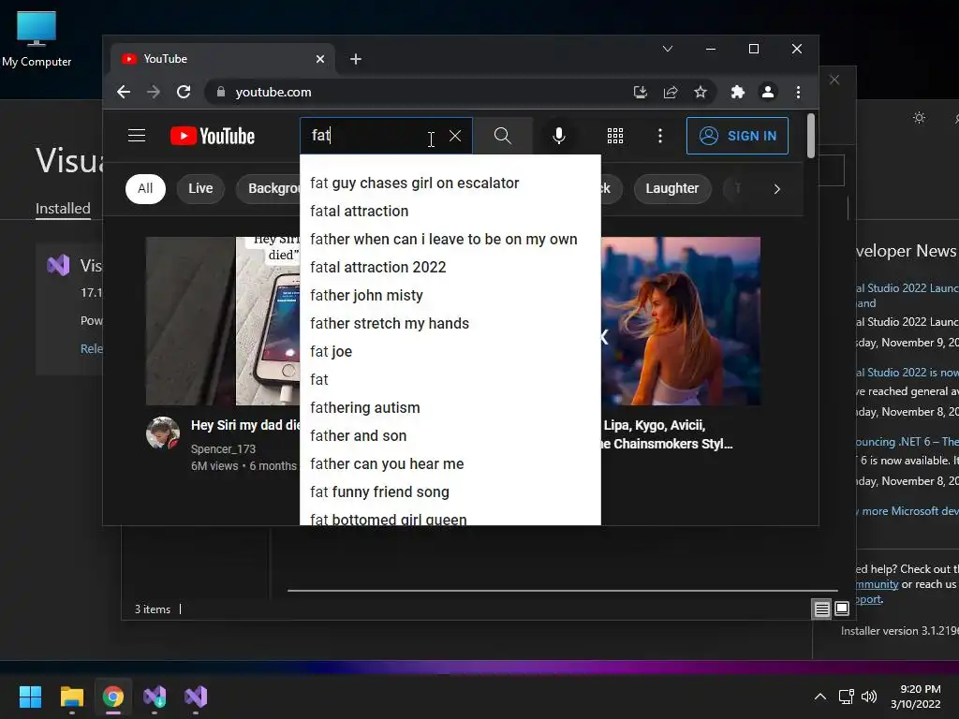Click the magnifier search button

click(503, 136)
